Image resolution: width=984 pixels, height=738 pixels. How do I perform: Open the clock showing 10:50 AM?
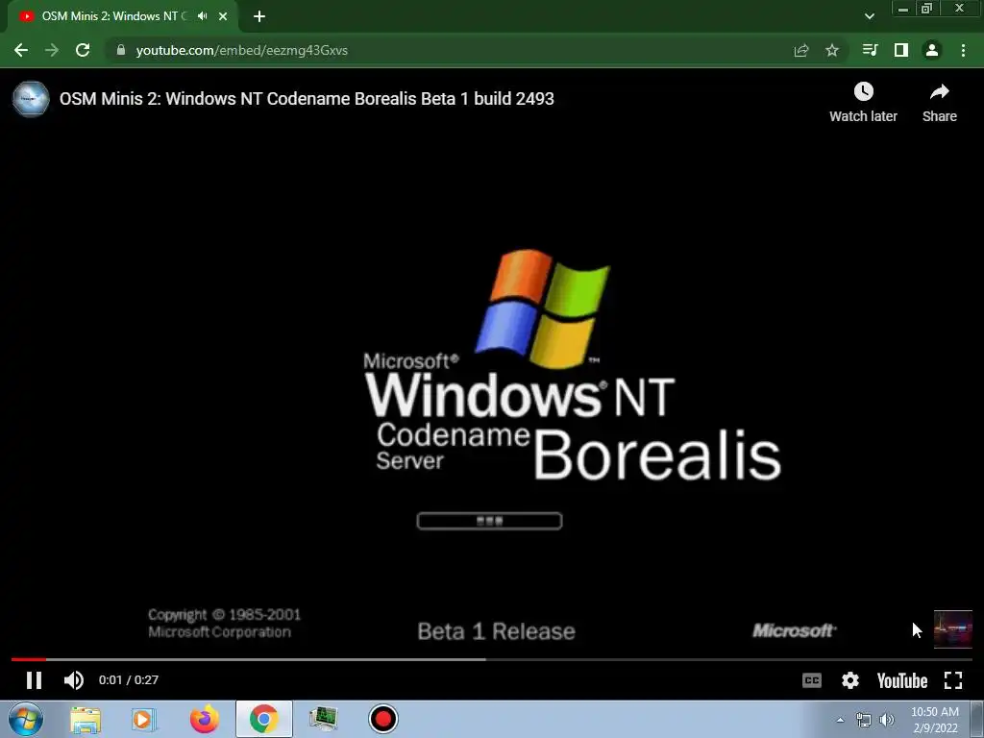(x=935, y=720)
